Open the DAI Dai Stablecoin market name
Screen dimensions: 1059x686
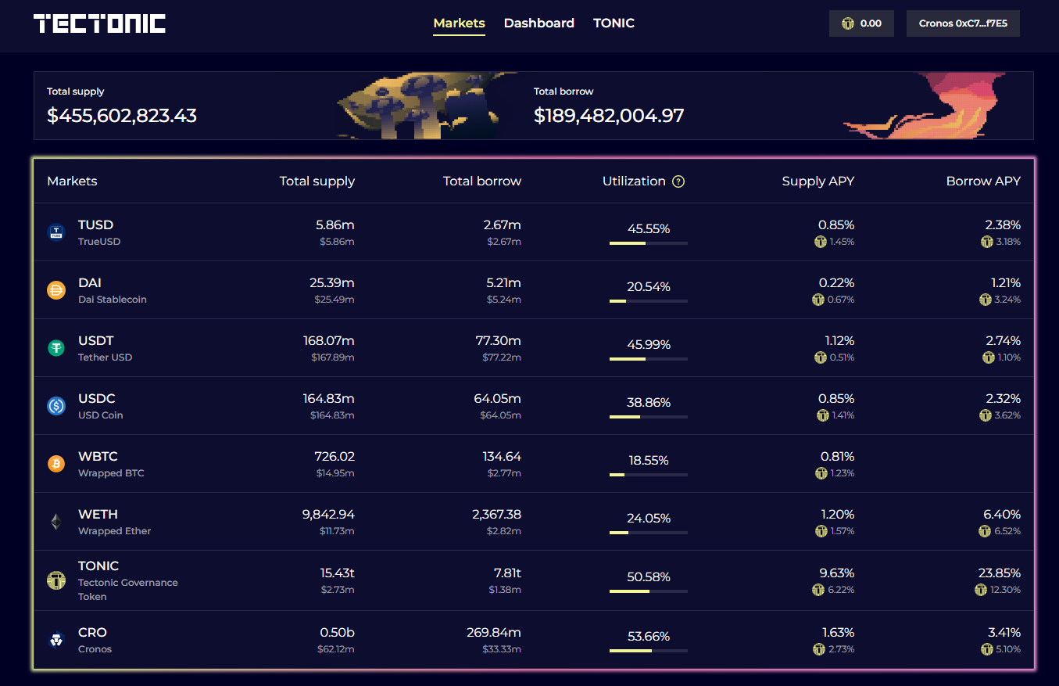pyautogui.click(x=113, y=290)
